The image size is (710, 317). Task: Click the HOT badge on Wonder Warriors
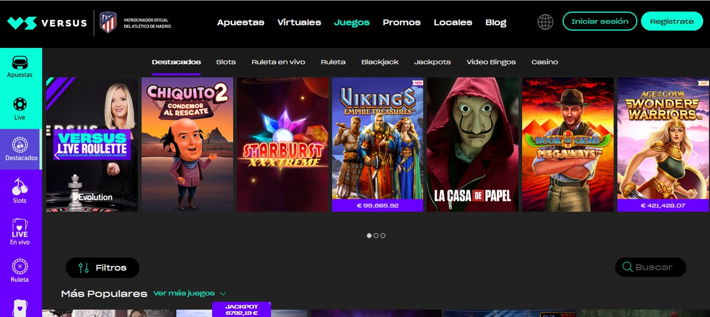pyautogui.click(x=704, y=83)
